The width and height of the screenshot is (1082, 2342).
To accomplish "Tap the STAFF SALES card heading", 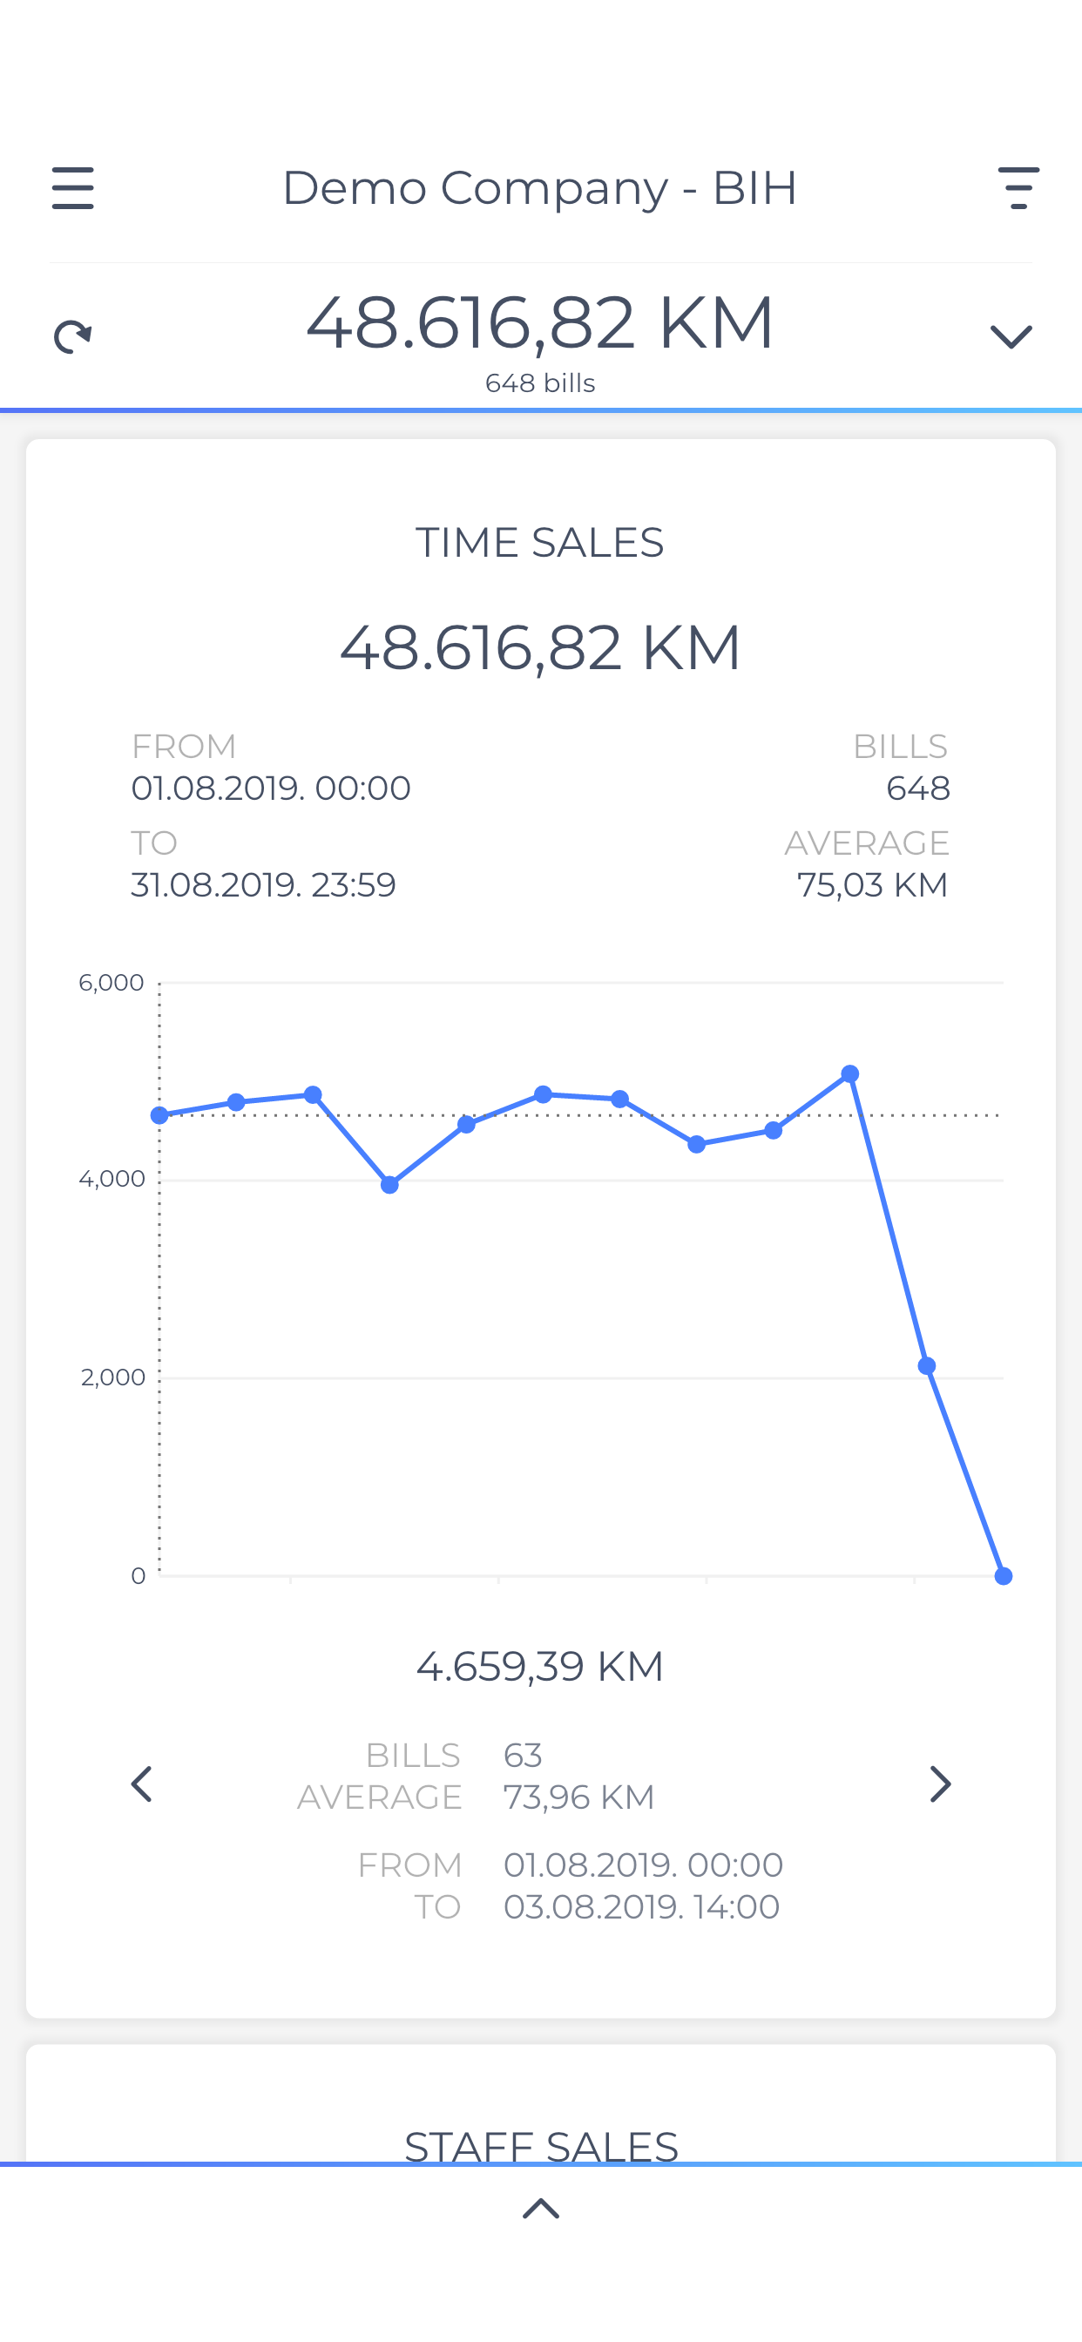I will (x=541, y=2147).
